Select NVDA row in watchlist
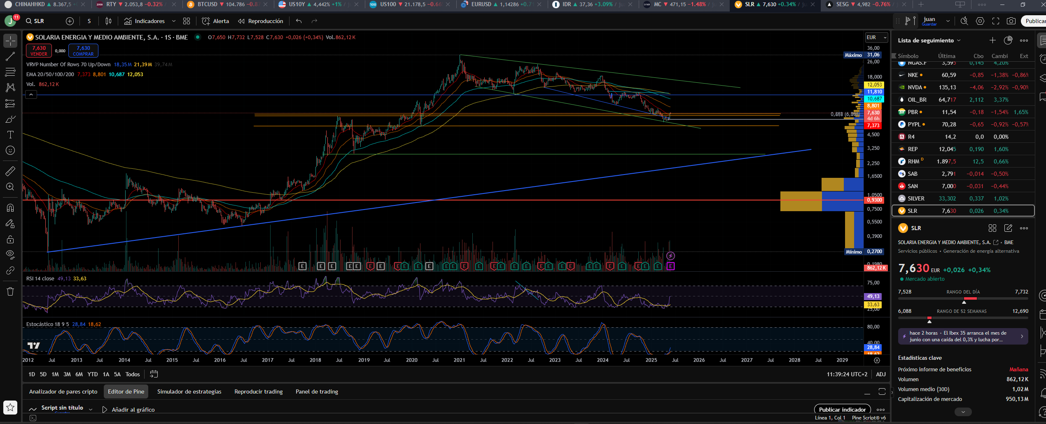The width and height of the screenshot is (1046, 424). (963, 87)
